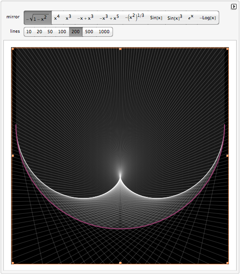Viewport: 240px width, 274px height.
Task: Choose the x⁴ mirror function
Action: pos(57,18)
